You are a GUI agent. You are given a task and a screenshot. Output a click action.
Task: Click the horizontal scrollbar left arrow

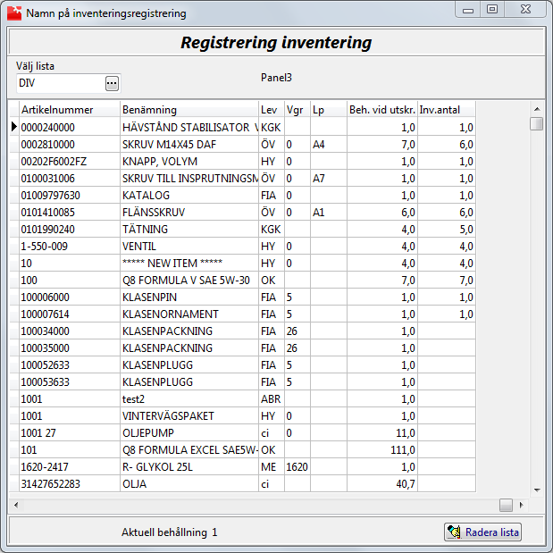tap(16, 505)
